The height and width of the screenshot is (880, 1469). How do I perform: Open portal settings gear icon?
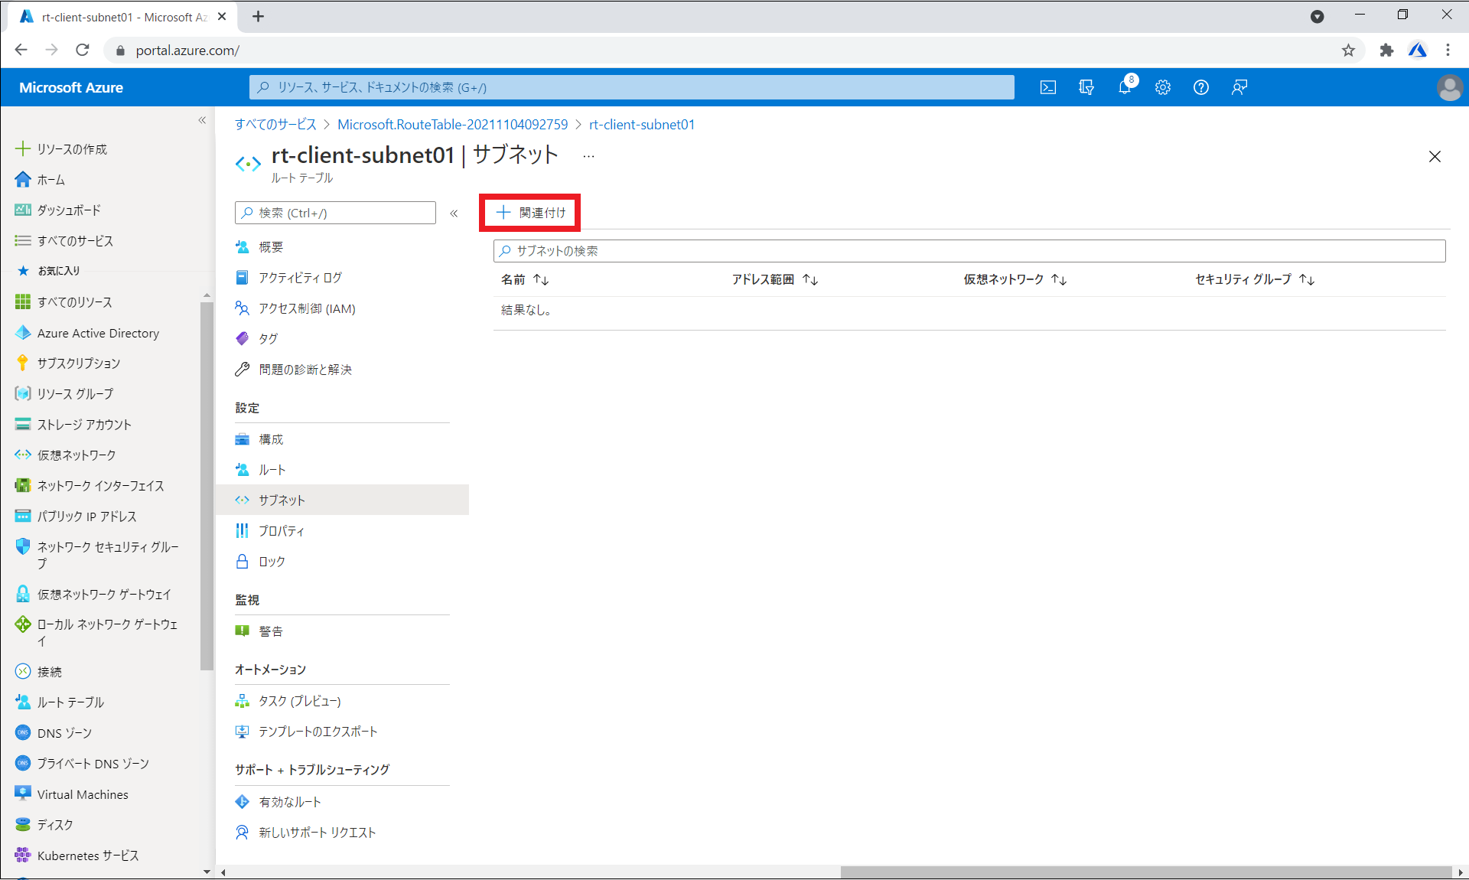coord(1163,87)
